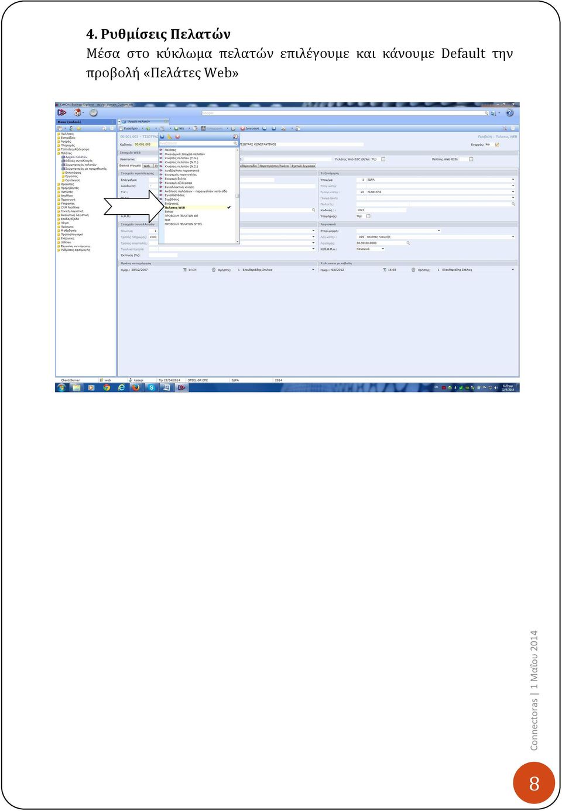The width and height of the screenshot is (562, 811).
Task: Open the house-shaped home icon in the header
Action: click(77, 113)
